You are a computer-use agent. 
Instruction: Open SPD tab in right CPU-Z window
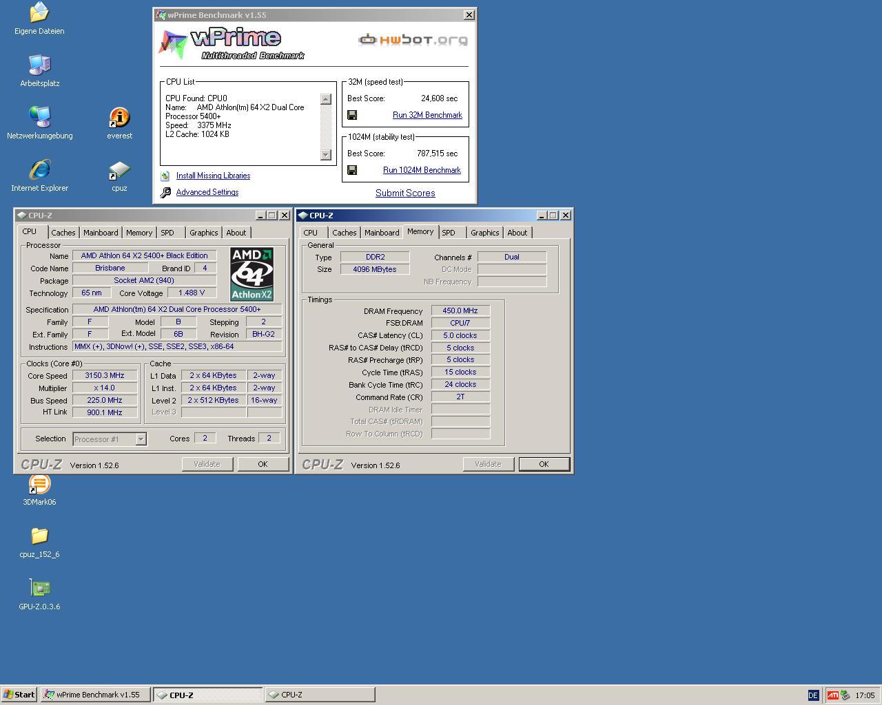tap(449, 233)
